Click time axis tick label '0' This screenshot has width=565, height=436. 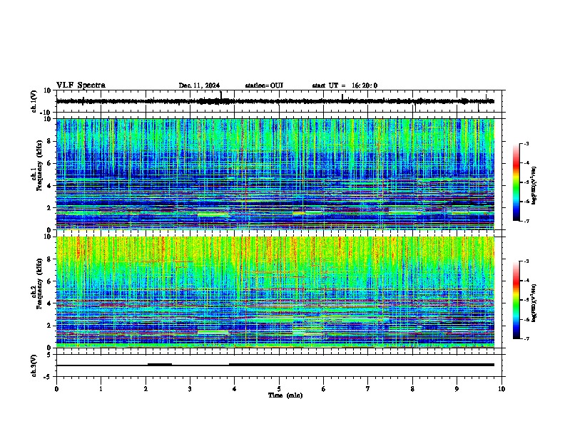pos(56,389)
